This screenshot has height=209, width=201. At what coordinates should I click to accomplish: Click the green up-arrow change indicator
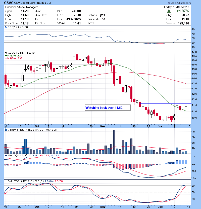pos(169,11)
